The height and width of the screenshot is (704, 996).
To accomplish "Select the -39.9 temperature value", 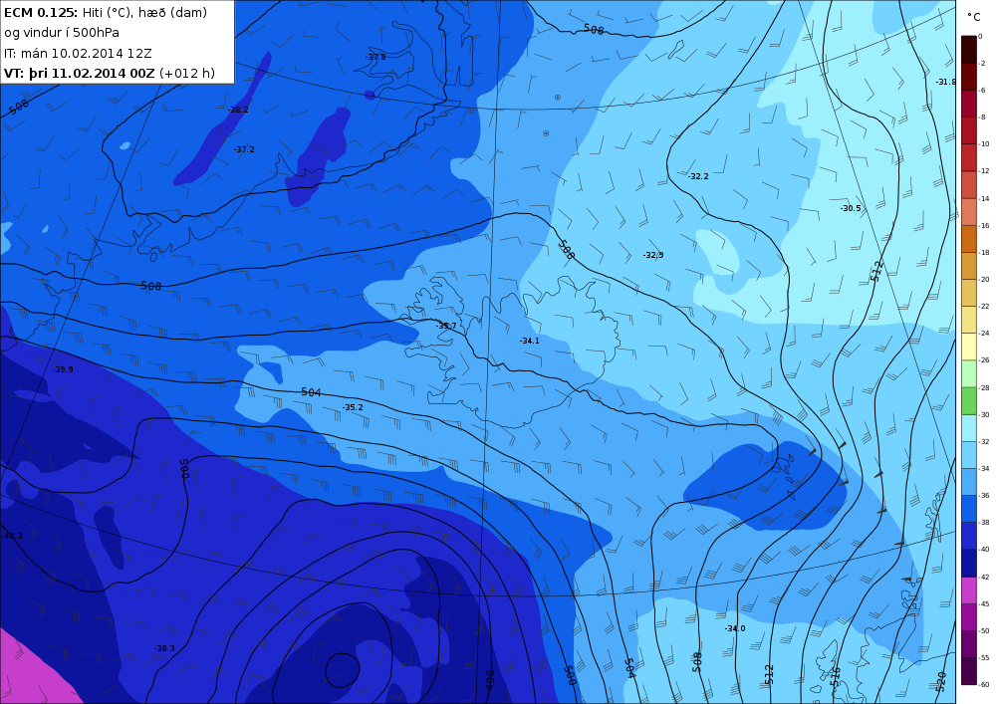I will tap(63, 369).
